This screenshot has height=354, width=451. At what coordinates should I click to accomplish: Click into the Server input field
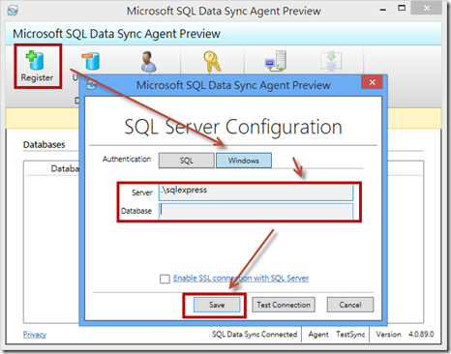click(256, 192)
